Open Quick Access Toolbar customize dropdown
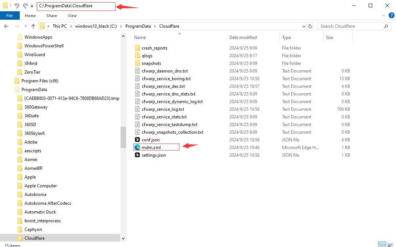396x247 pixels. click(x=32, y=6)
